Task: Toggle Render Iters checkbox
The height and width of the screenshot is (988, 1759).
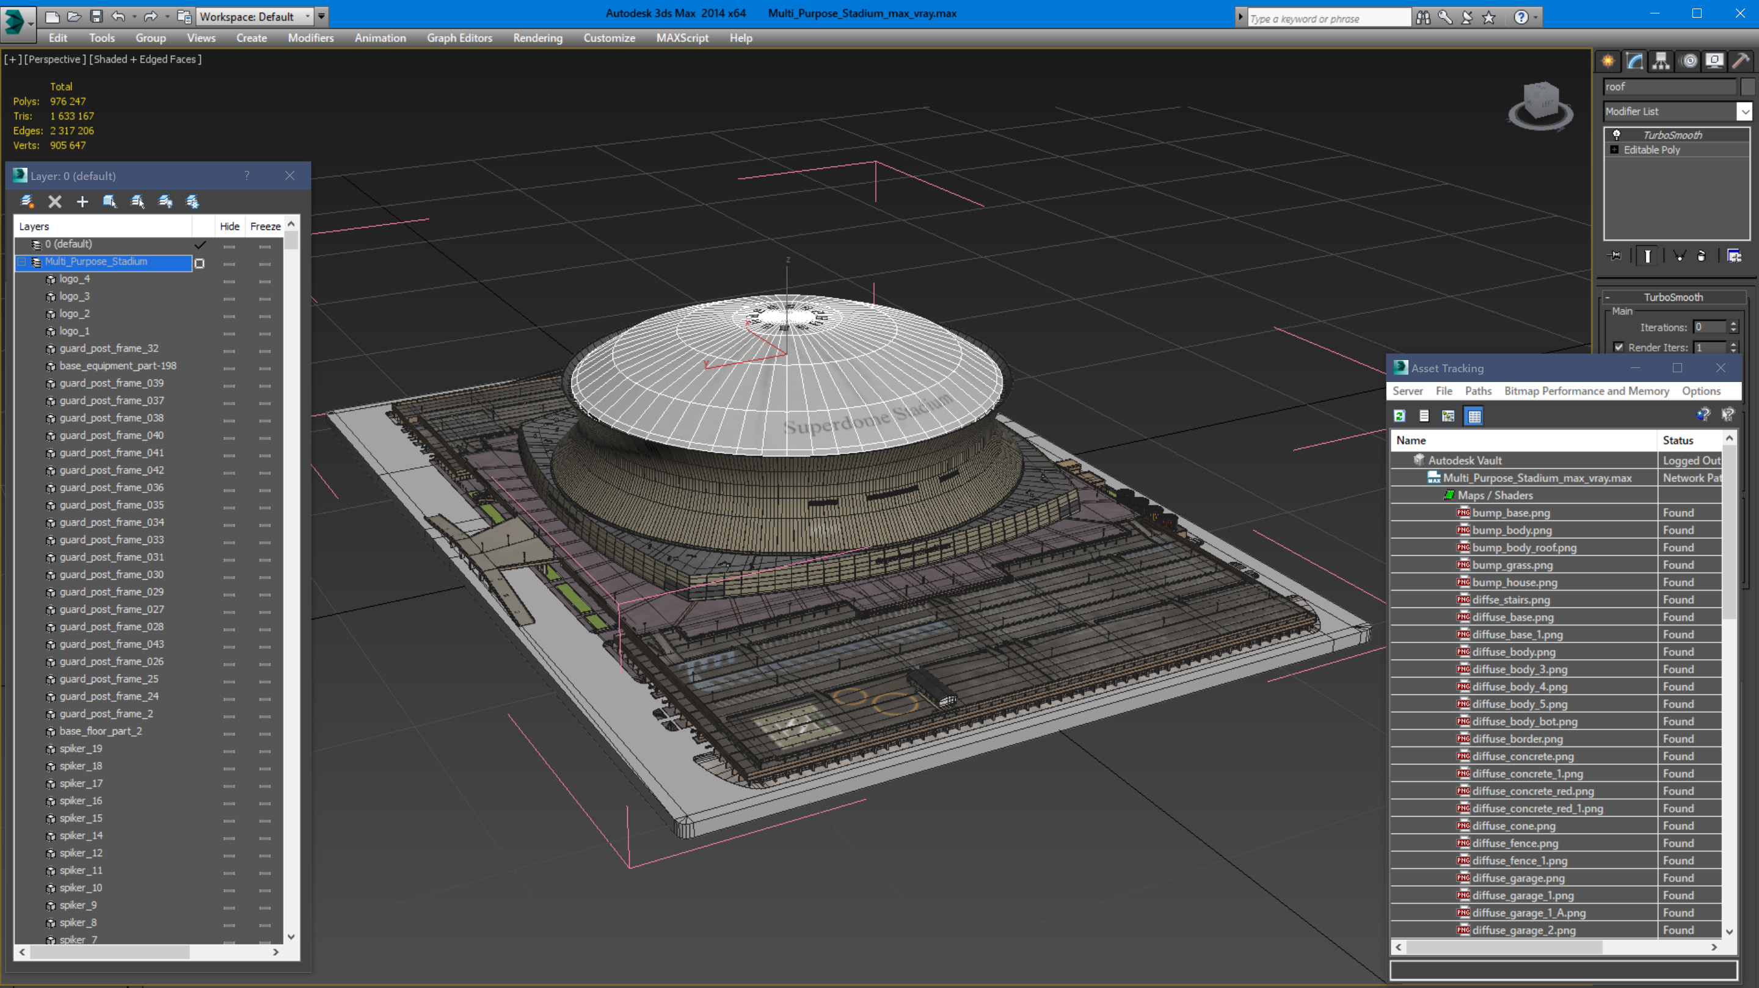Action: [1619, 347]
